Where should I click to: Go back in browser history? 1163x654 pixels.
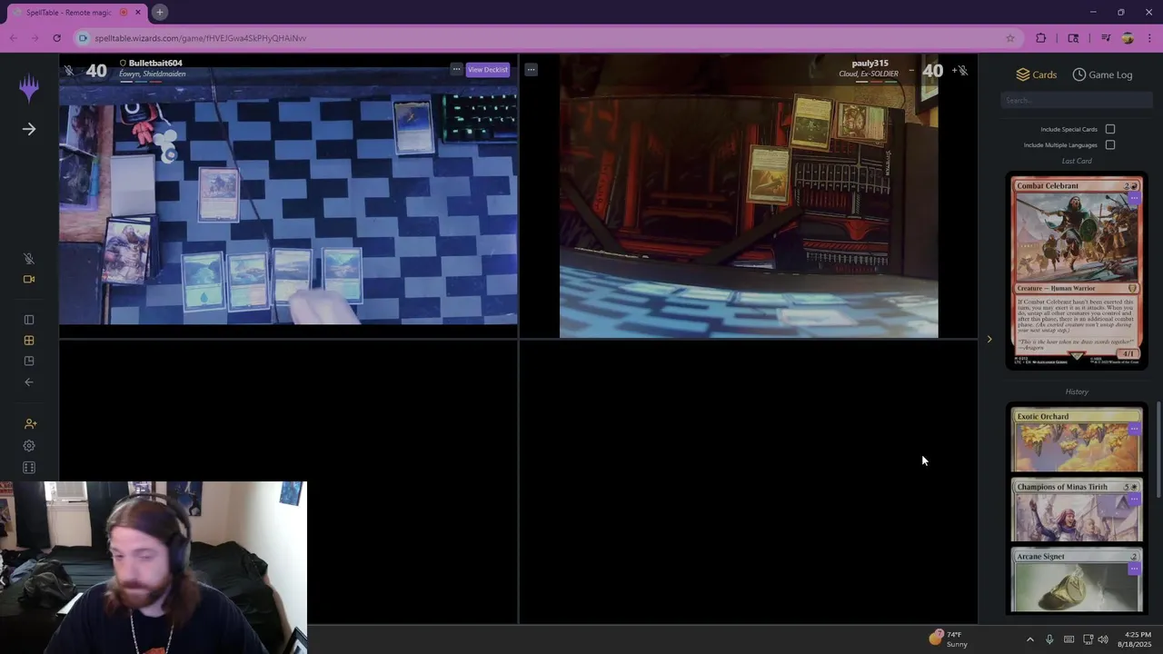pos(13,38)
